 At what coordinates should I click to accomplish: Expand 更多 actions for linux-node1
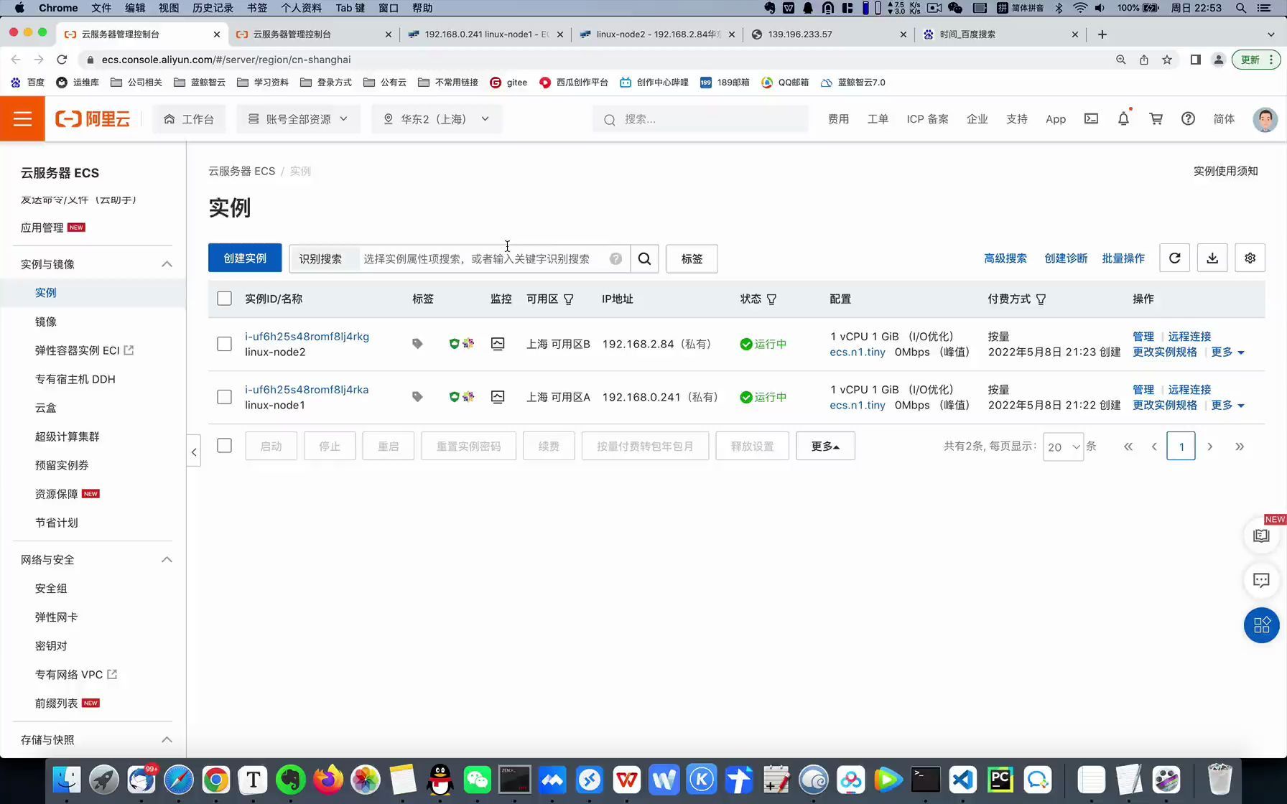(1227, 405)
